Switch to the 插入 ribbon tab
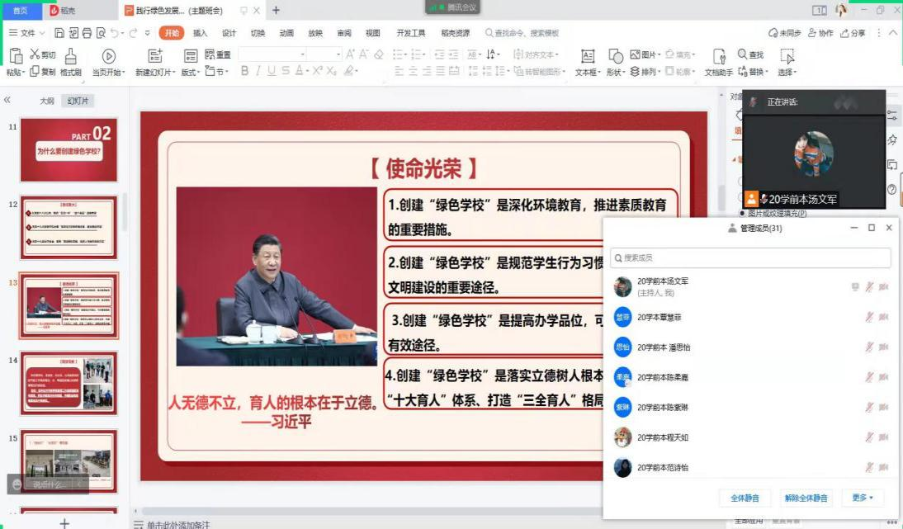Viewport: 903px width, 529px height. [x=200, y=33]
